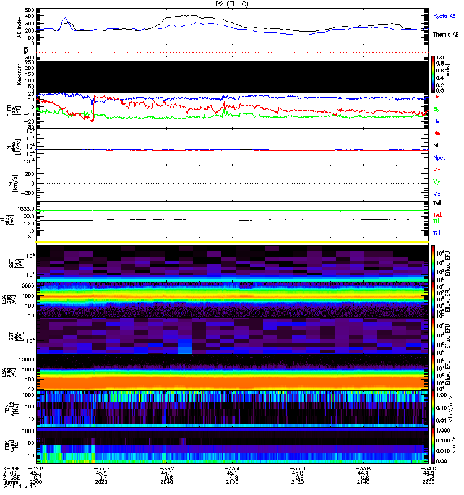
Task: Select the red Ne density legend label
Action: [x=436, y=133]
